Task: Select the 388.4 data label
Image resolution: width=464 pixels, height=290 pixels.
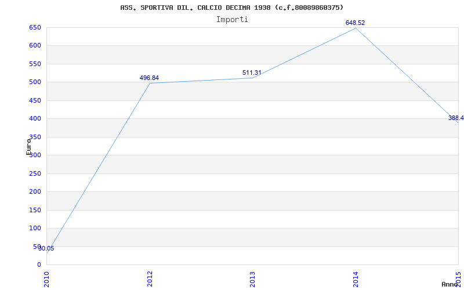Action: coord(456,118)
